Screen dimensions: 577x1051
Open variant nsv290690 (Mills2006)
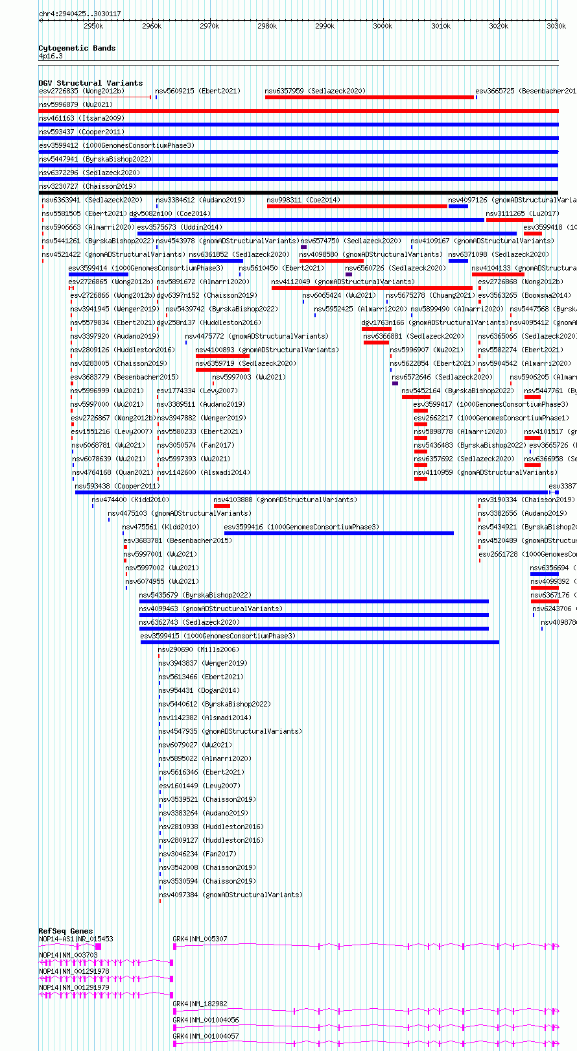coord(198,650)
